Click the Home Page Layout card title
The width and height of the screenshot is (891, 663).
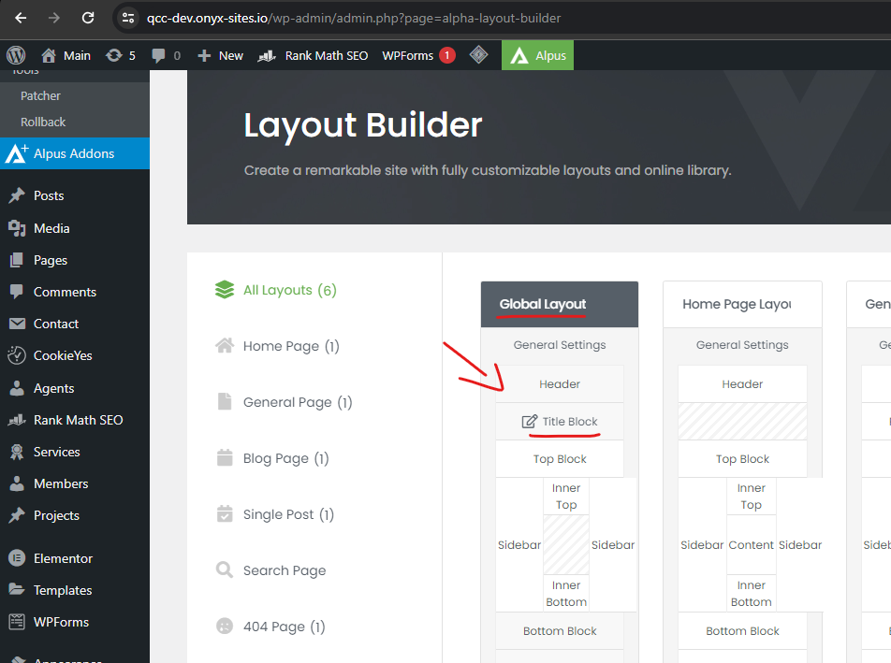pyautogui.click(x=737, y=304)
